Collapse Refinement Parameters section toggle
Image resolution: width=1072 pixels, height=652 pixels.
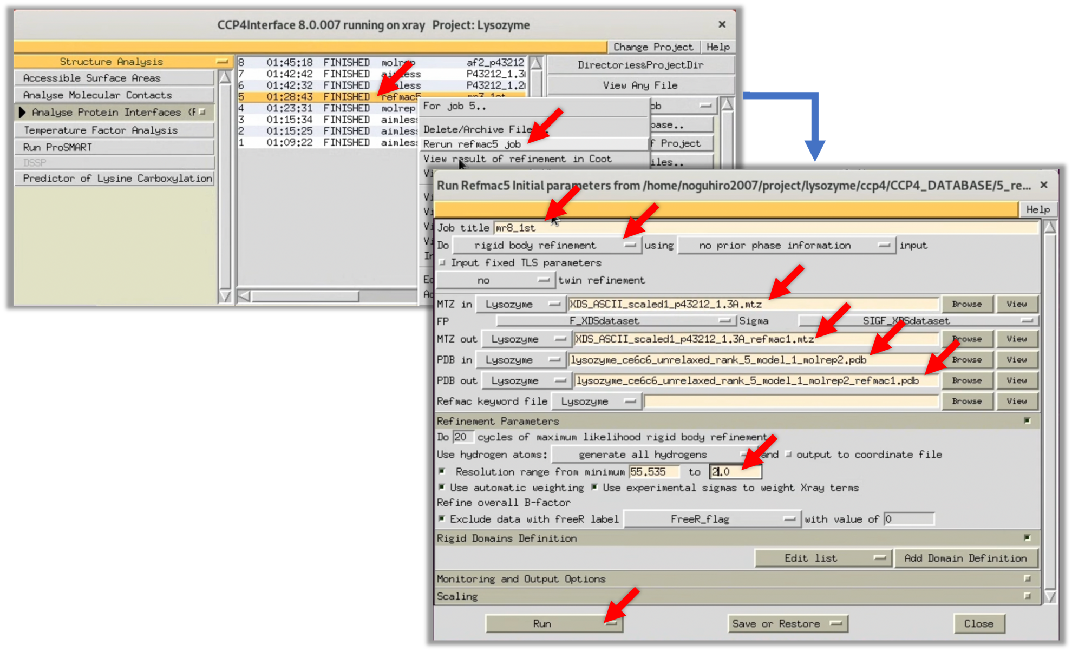(x=1027, y=420)
